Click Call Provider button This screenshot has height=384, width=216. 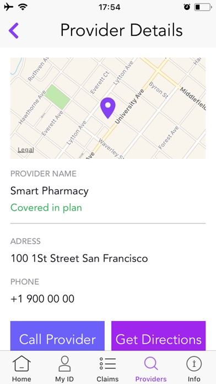(57, 336)
